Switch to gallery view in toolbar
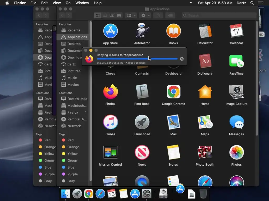The image size is (269, 201). (x=119, y=15)
